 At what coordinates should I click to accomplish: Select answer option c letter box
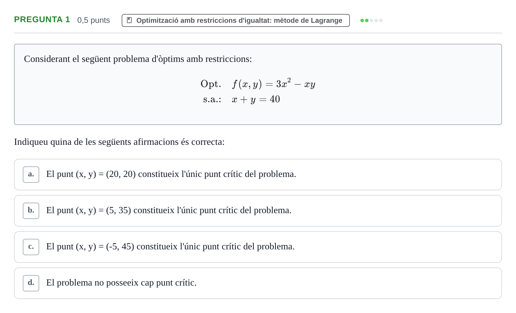(31, 247)
